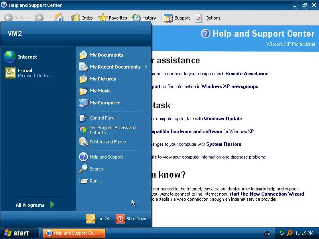Open the Windows Update link

(x=223, y=119)
